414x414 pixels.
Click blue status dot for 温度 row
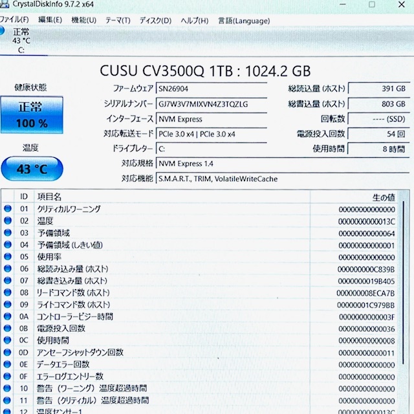8,221
